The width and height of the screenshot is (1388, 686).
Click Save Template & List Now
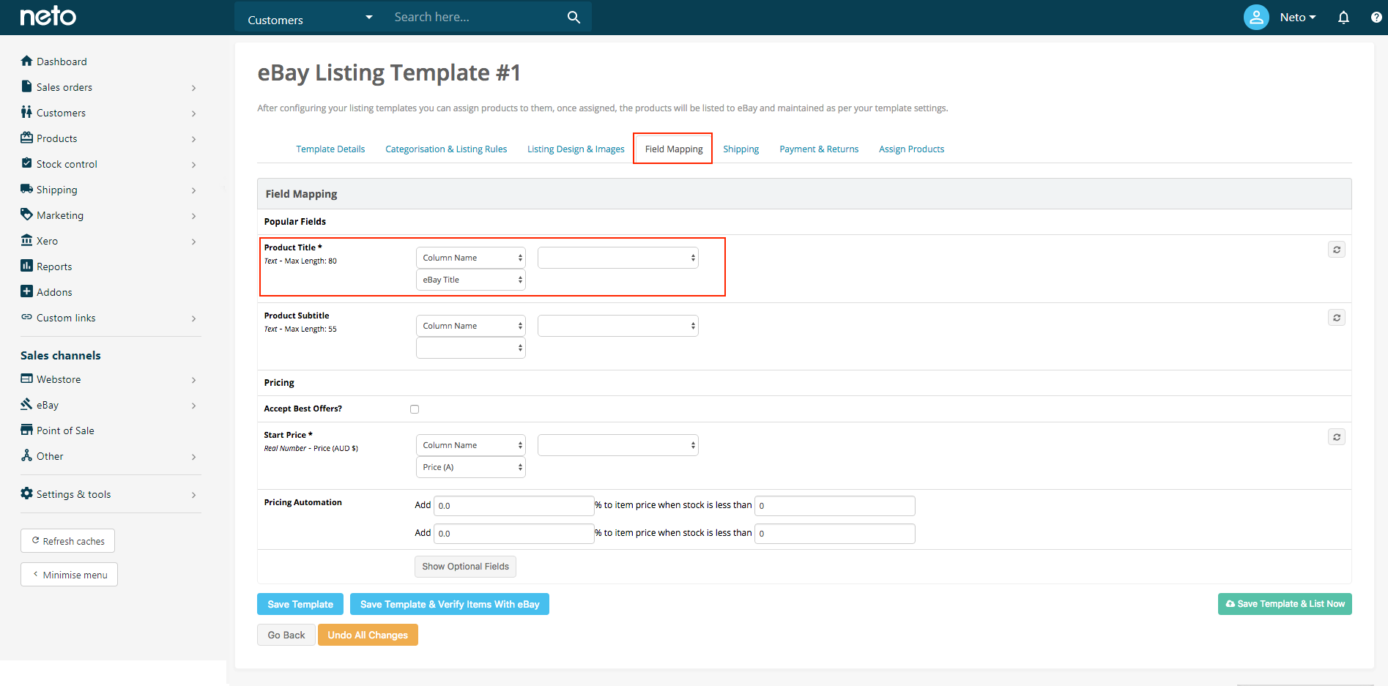(1285, 604)
